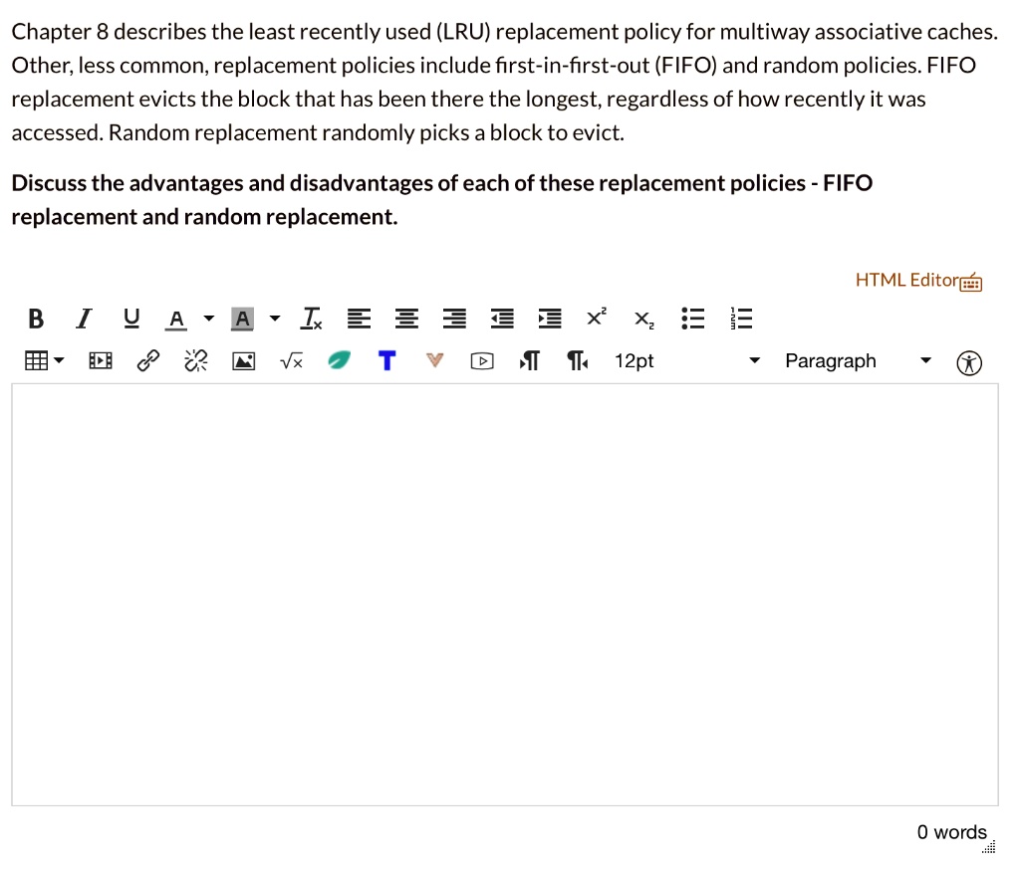
Task: Toggle the numbered list
Action: click(x=740, y=319)
